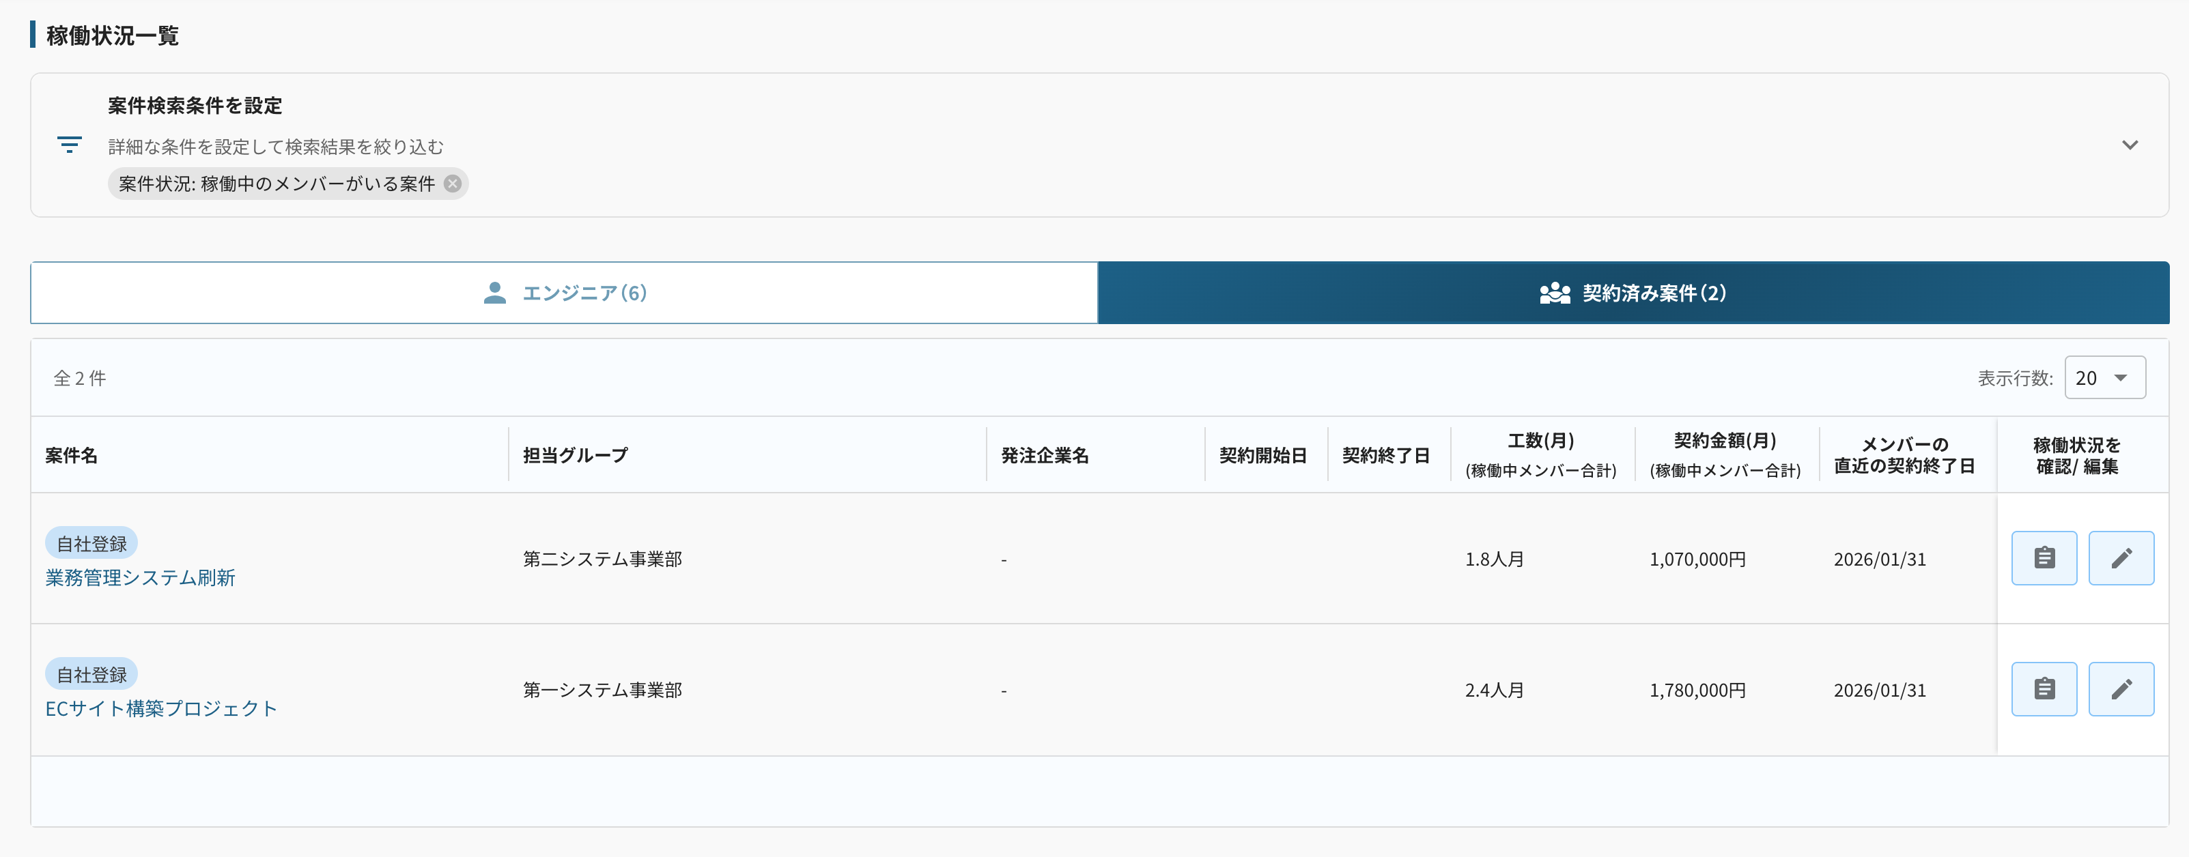Switch to the エンジニア(6) tab
This screenshot has width=2189, height=857.
(x=564, y=293)
